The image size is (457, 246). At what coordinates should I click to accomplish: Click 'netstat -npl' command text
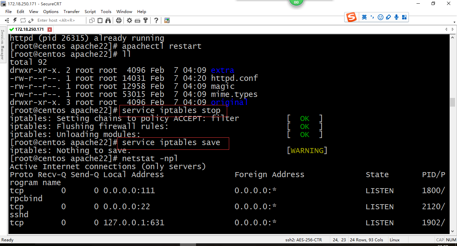[150, 158]
